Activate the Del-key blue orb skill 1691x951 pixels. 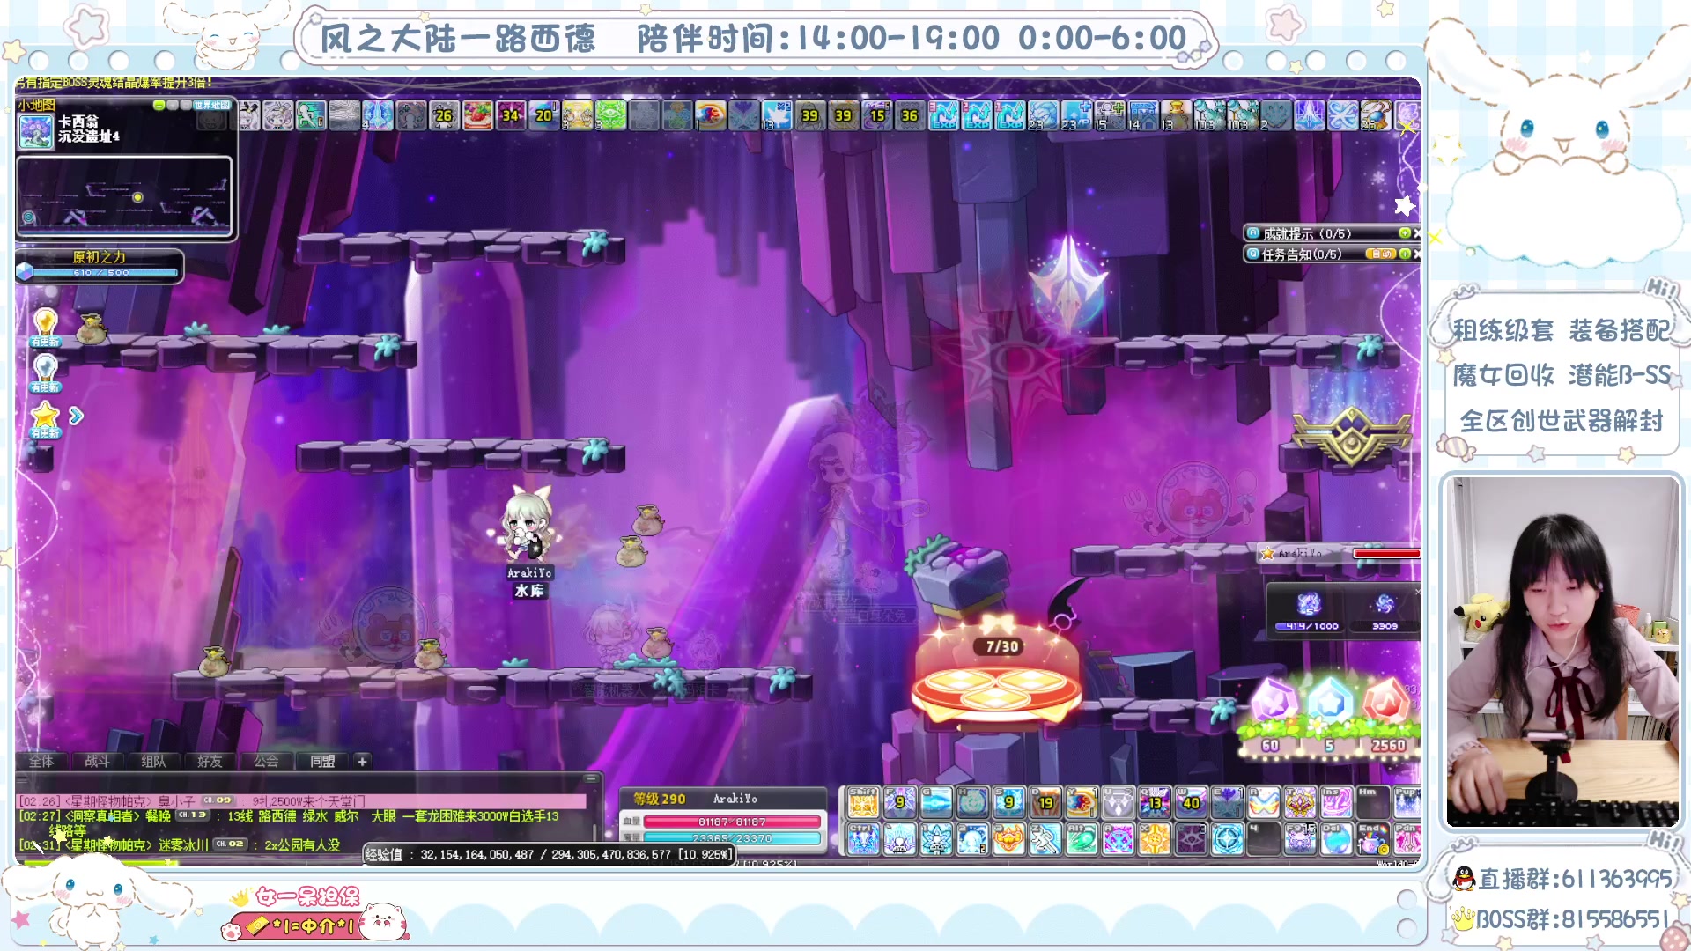click(1336, 839)
